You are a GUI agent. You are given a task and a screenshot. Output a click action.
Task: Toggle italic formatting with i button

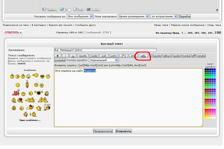(65, 56)
